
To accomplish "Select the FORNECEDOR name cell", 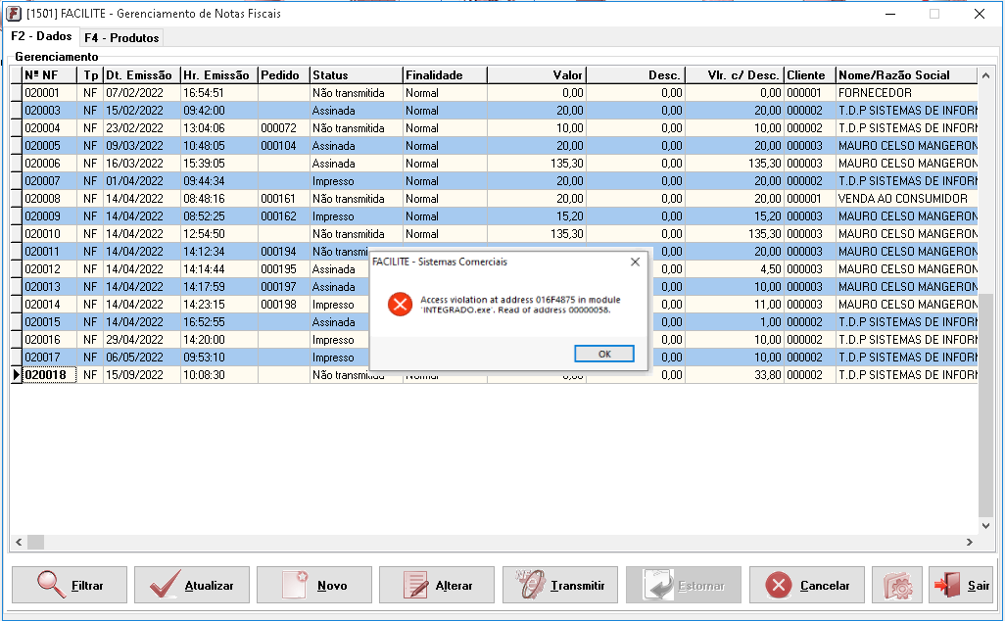I will pyautogui.click(x=906, y=93).
